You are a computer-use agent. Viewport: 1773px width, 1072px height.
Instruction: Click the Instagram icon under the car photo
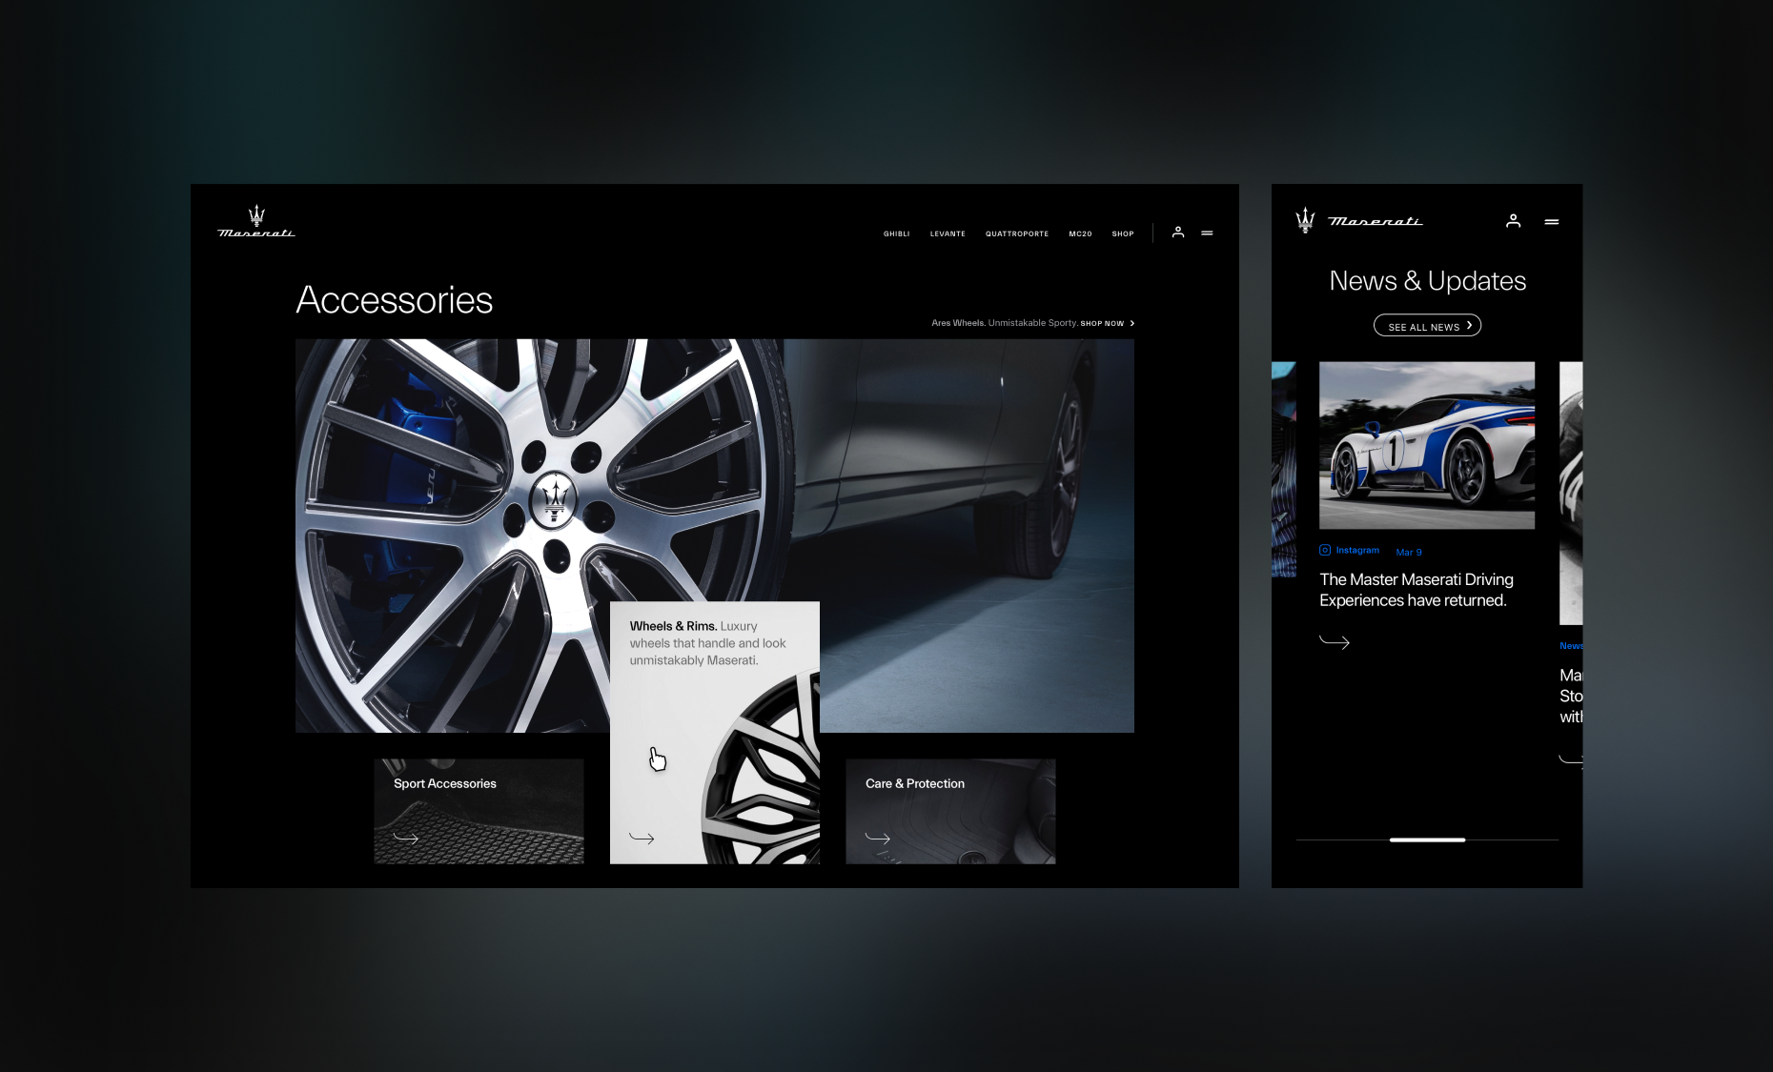click(x=1325, y=550)
